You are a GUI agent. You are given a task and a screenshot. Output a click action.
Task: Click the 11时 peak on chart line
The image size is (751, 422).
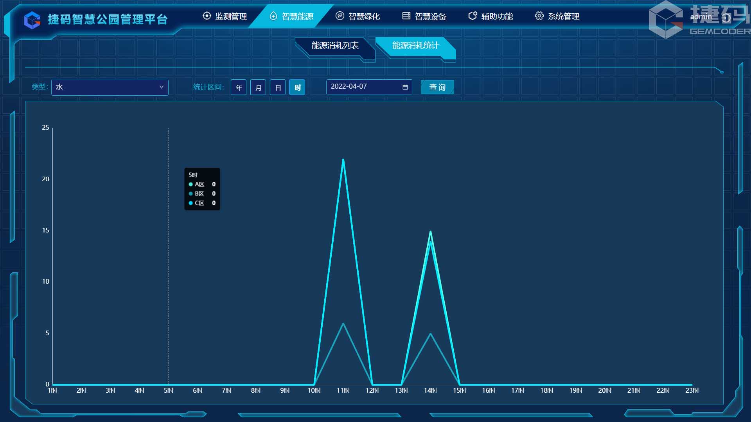(343, 159)
